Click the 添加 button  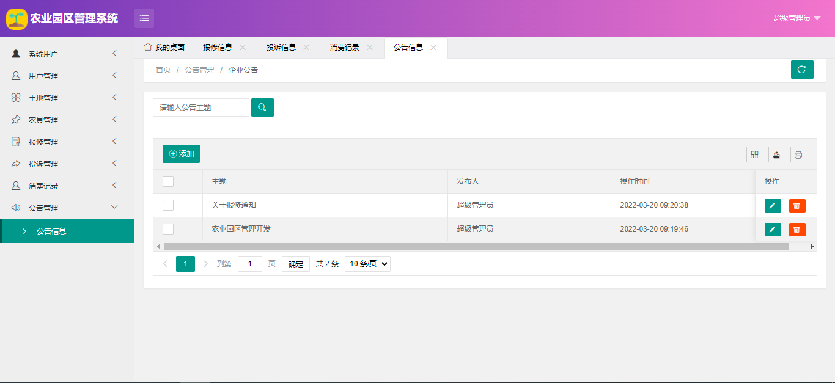(x=181, y=154)
